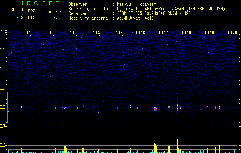Click receiver value ICOM IC-575 53.7492 MHz USB
The image size is (241, 153).
(x=154, y=13)
